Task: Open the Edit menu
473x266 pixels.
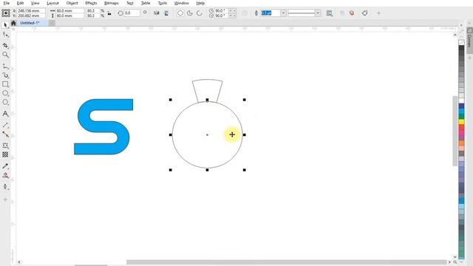Action: (20, 3)
